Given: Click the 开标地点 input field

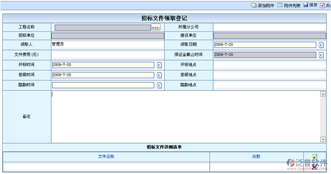Looking at the screenshot, I should [x=269, y=65].
